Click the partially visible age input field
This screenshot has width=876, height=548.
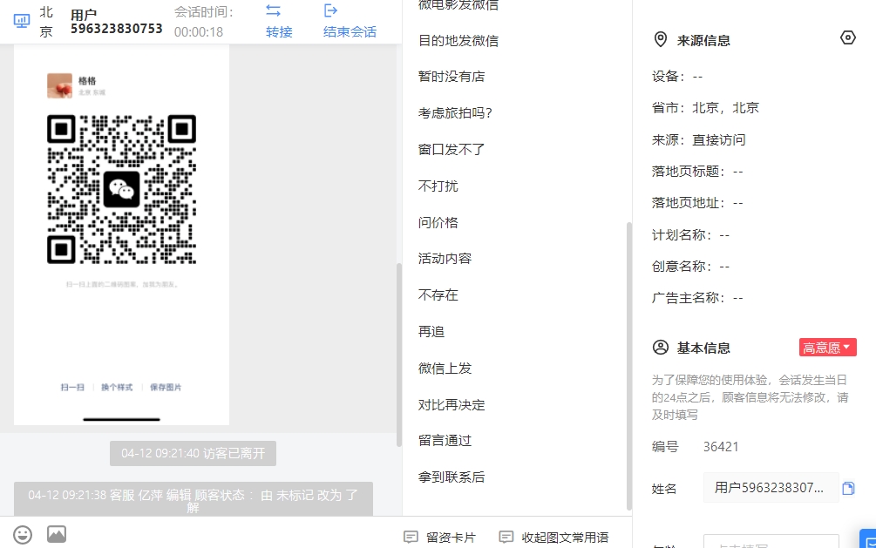pyautogui.click(x=771, y=541)
